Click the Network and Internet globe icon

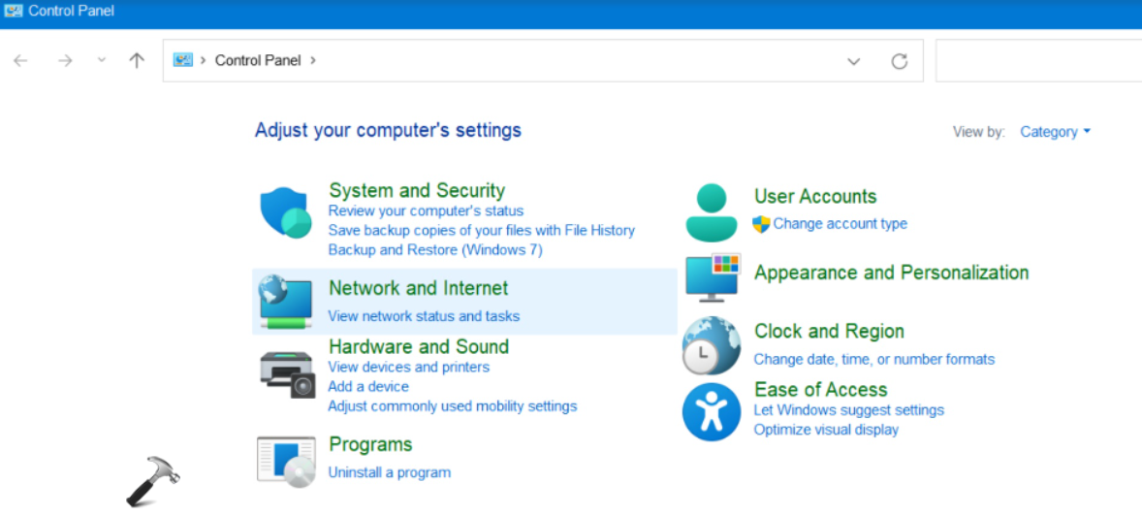tap(285, 302)
